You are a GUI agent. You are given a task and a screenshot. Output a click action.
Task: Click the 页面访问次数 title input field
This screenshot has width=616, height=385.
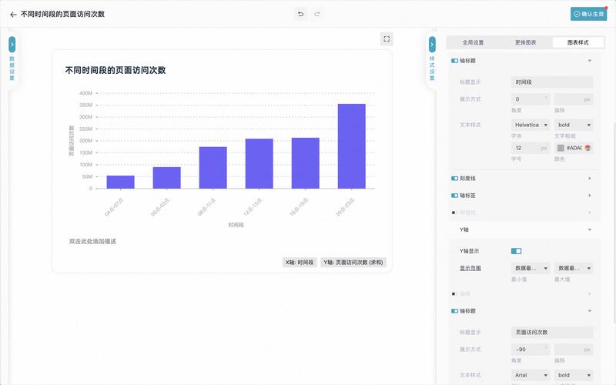coord(552,333)
